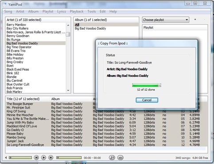This screenshot has width=214, height=164.
Task: Open the Help menu
Action: 113,11
